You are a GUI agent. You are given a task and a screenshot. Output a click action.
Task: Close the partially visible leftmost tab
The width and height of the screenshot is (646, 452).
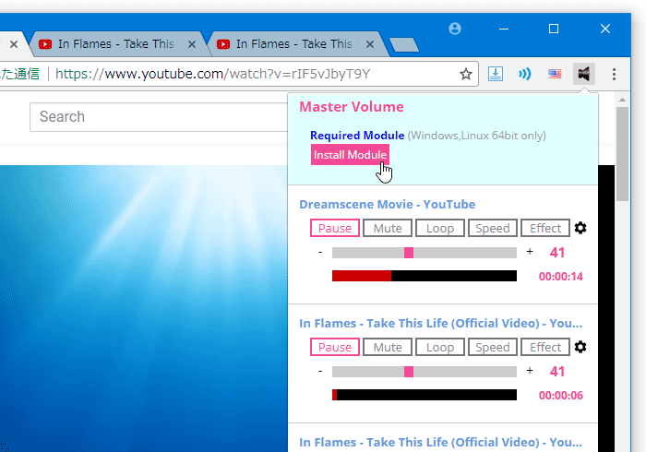pos(14,44)
